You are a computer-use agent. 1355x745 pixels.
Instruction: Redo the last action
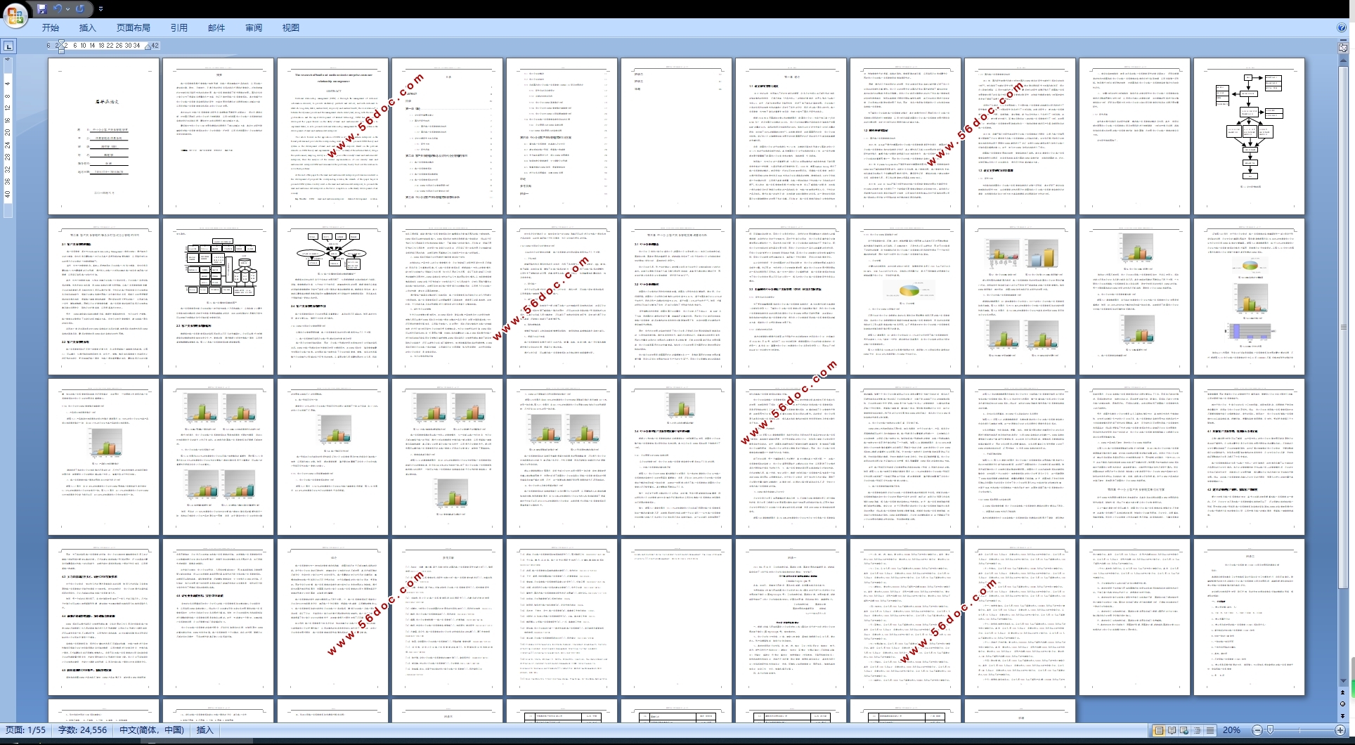click(x=79, y=8)
